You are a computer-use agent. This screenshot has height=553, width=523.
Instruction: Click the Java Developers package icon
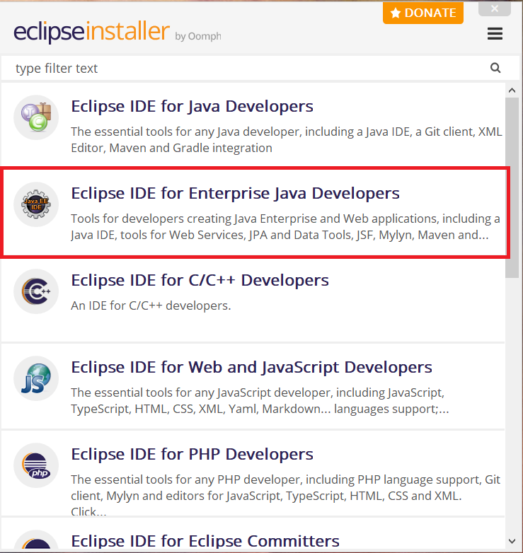pos(36,117)
